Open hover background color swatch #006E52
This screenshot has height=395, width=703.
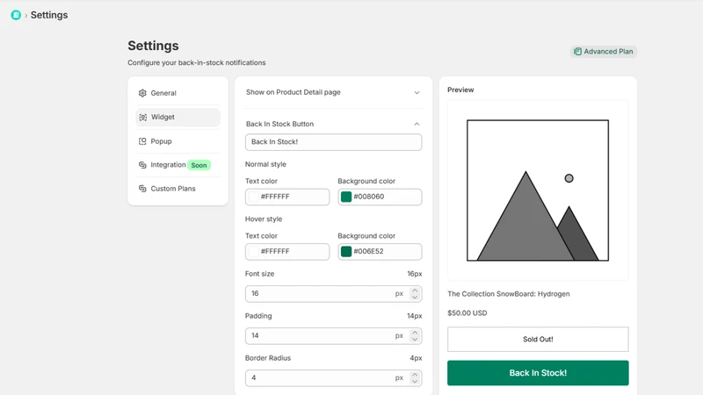tap(346, 251)
